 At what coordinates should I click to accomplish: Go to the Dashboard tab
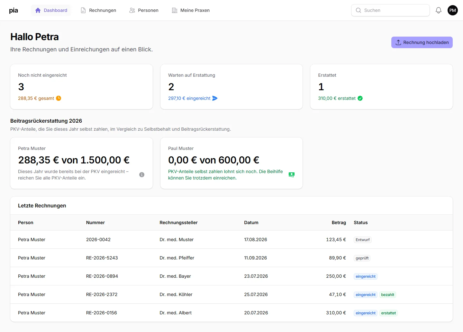click(x=51, y=10)
